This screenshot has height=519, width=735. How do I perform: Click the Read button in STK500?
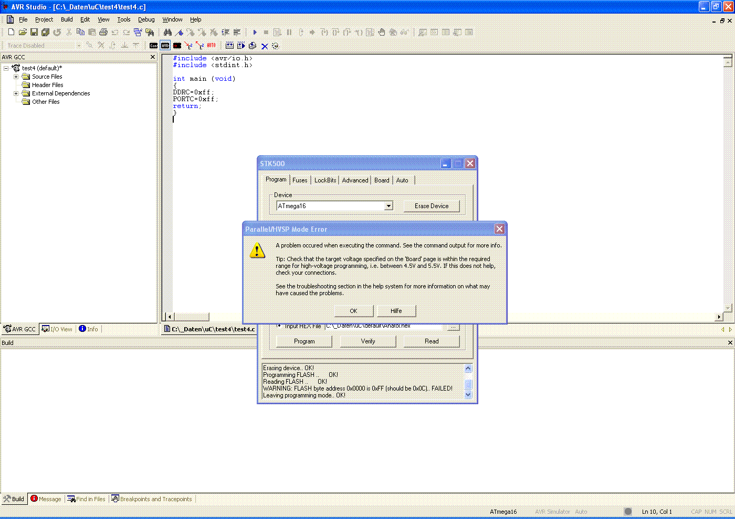click(x=432, y=341)
